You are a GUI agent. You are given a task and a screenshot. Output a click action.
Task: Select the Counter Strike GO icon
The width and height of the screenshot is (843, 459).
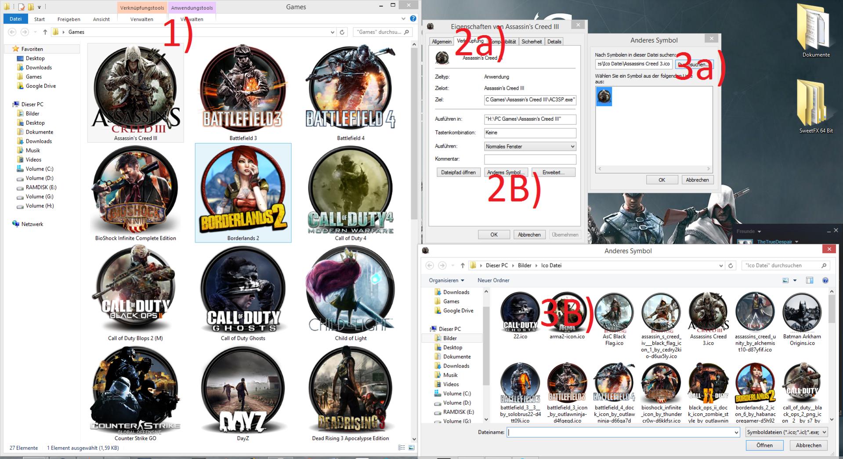click(135, 393)
